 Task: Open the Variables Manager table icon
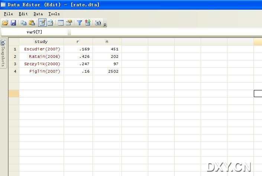click(x=61, y=23)
